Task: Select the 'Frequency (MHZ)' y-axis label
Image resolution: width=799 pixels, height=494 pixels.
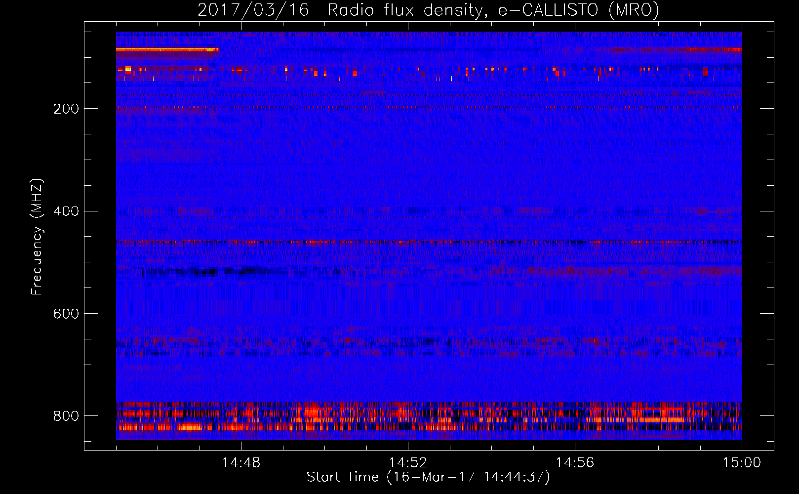Action: pos(37,237)
